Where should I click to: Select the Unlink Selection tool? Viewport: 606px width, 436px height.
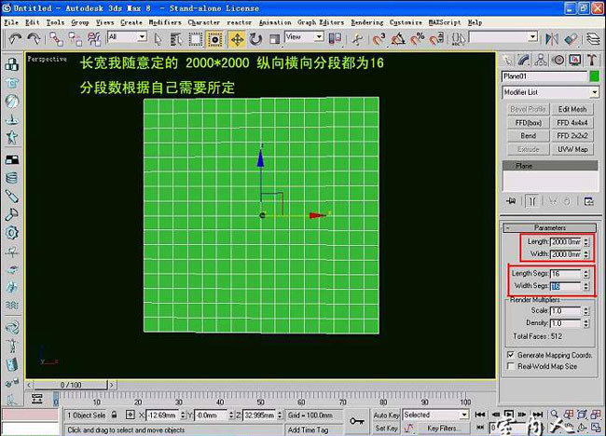75,39
